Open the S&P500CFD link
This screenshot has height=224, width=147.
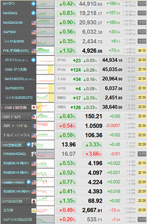14,88
